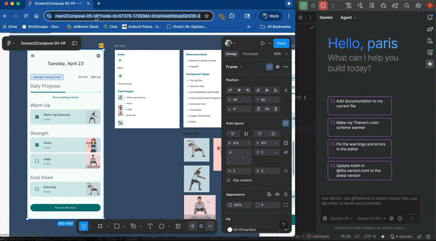
Task: Open the Gemini 2.5 Pro model dropdown
Action: click(x=371, y=219)
